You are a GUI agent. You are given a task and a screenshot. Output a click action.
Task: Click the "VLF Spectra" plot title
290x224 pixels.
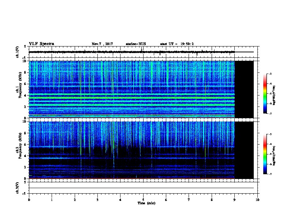click(x=41, y=44)
